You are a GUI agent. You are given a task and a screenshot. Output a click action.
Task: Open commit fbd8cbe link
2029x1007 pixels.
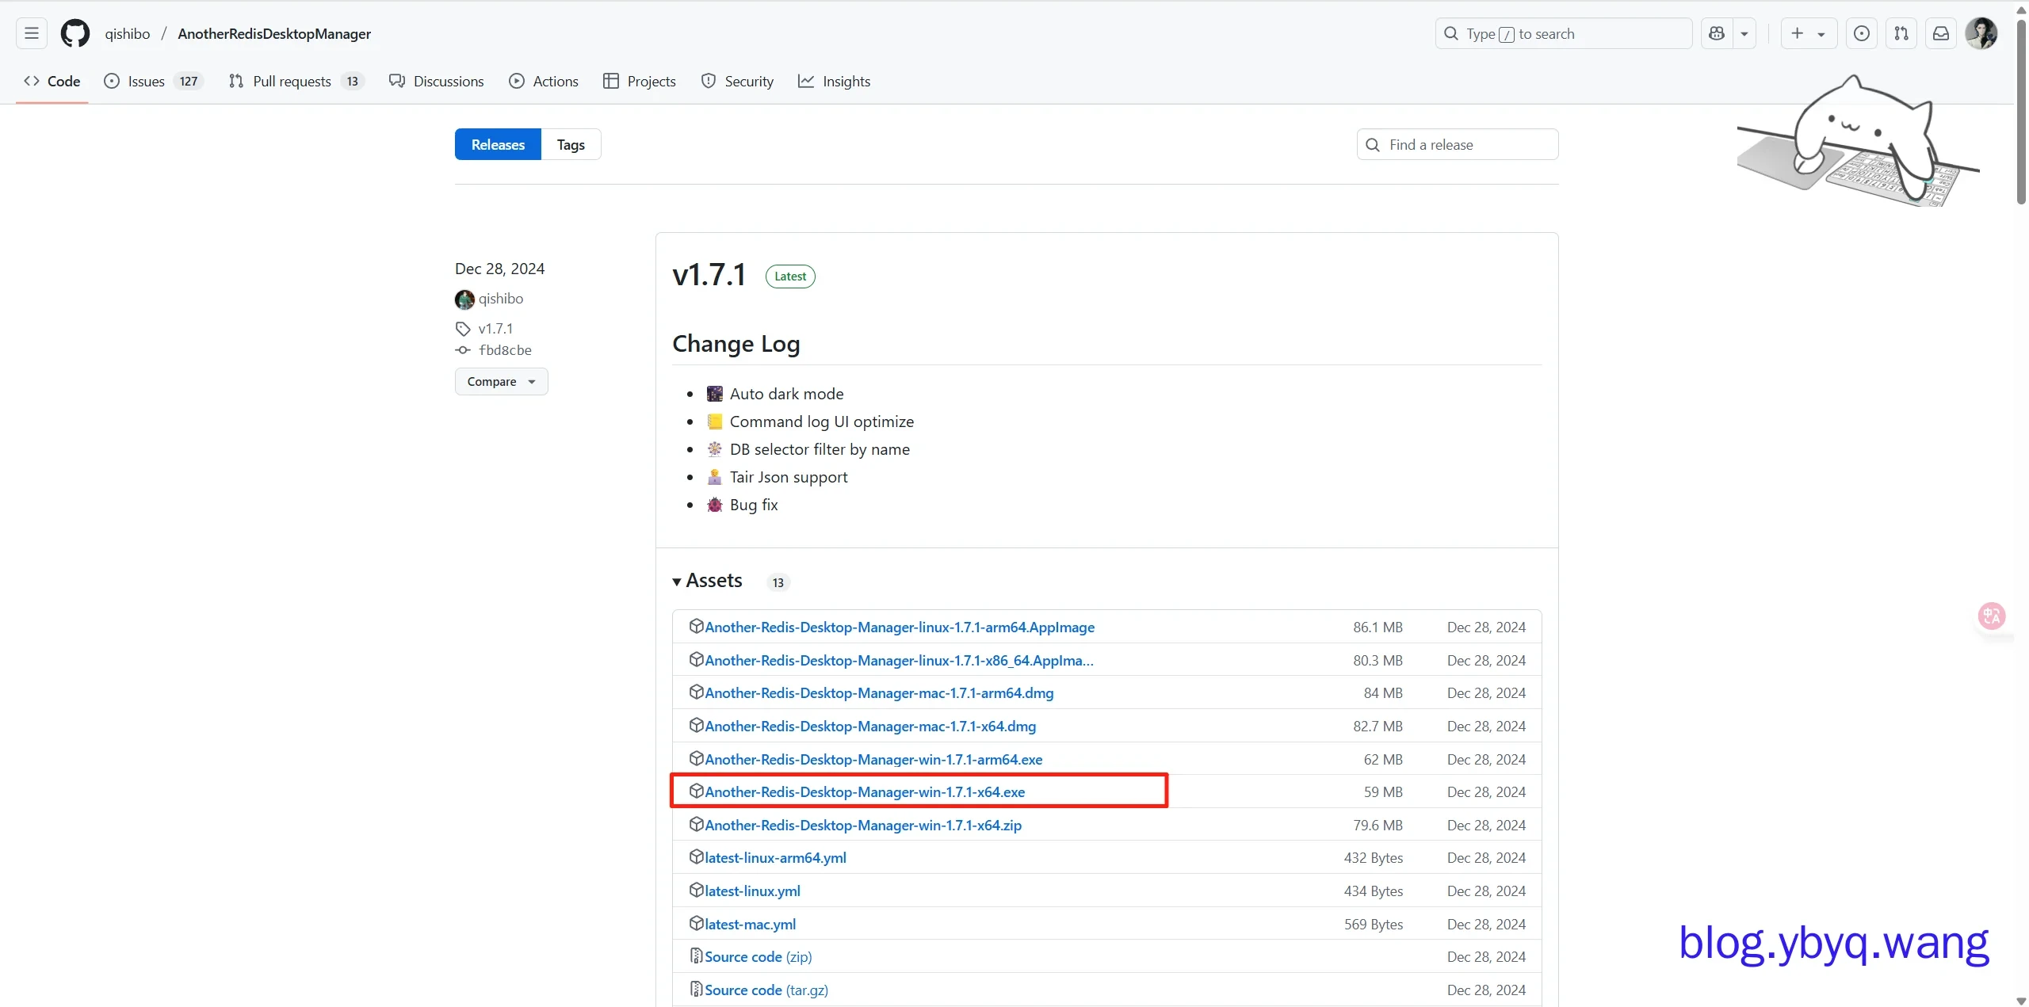505,350
